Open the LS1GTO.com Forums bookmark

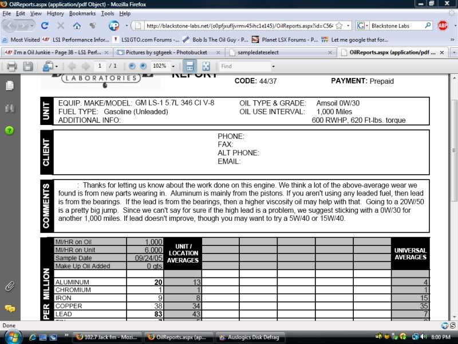(x=146, y=40)
